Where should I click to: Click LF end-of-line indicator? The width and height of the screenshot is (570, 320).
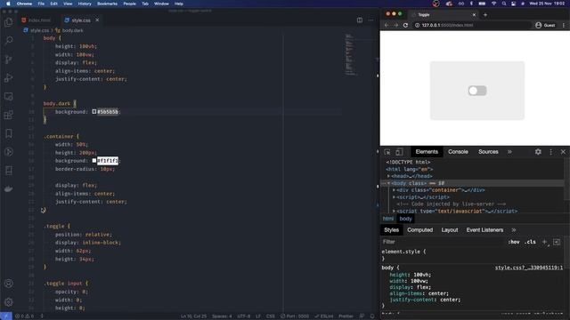click(x=258, y=316)
